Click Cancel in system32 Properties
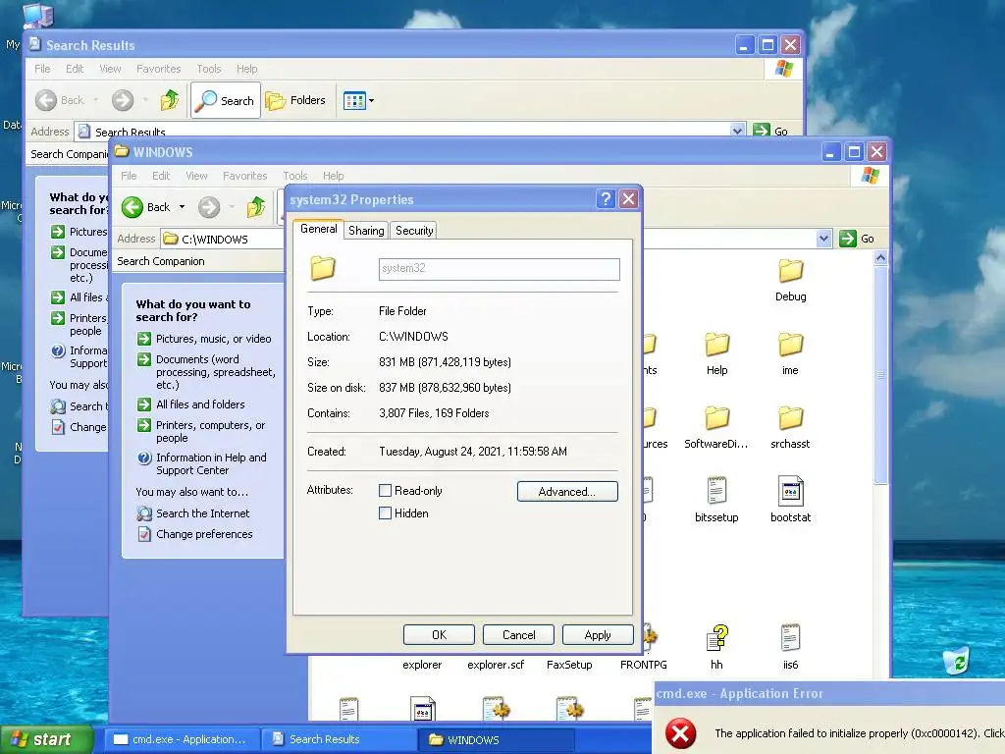Screen dimensions: 1005x754 pyautogui.click(x=518, y=635)
